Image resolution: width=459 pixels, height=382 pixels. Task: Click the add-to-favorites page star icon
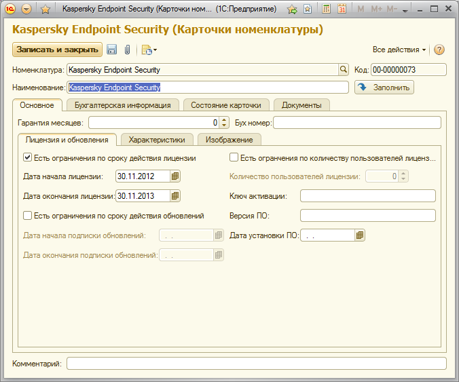[308, 9]
